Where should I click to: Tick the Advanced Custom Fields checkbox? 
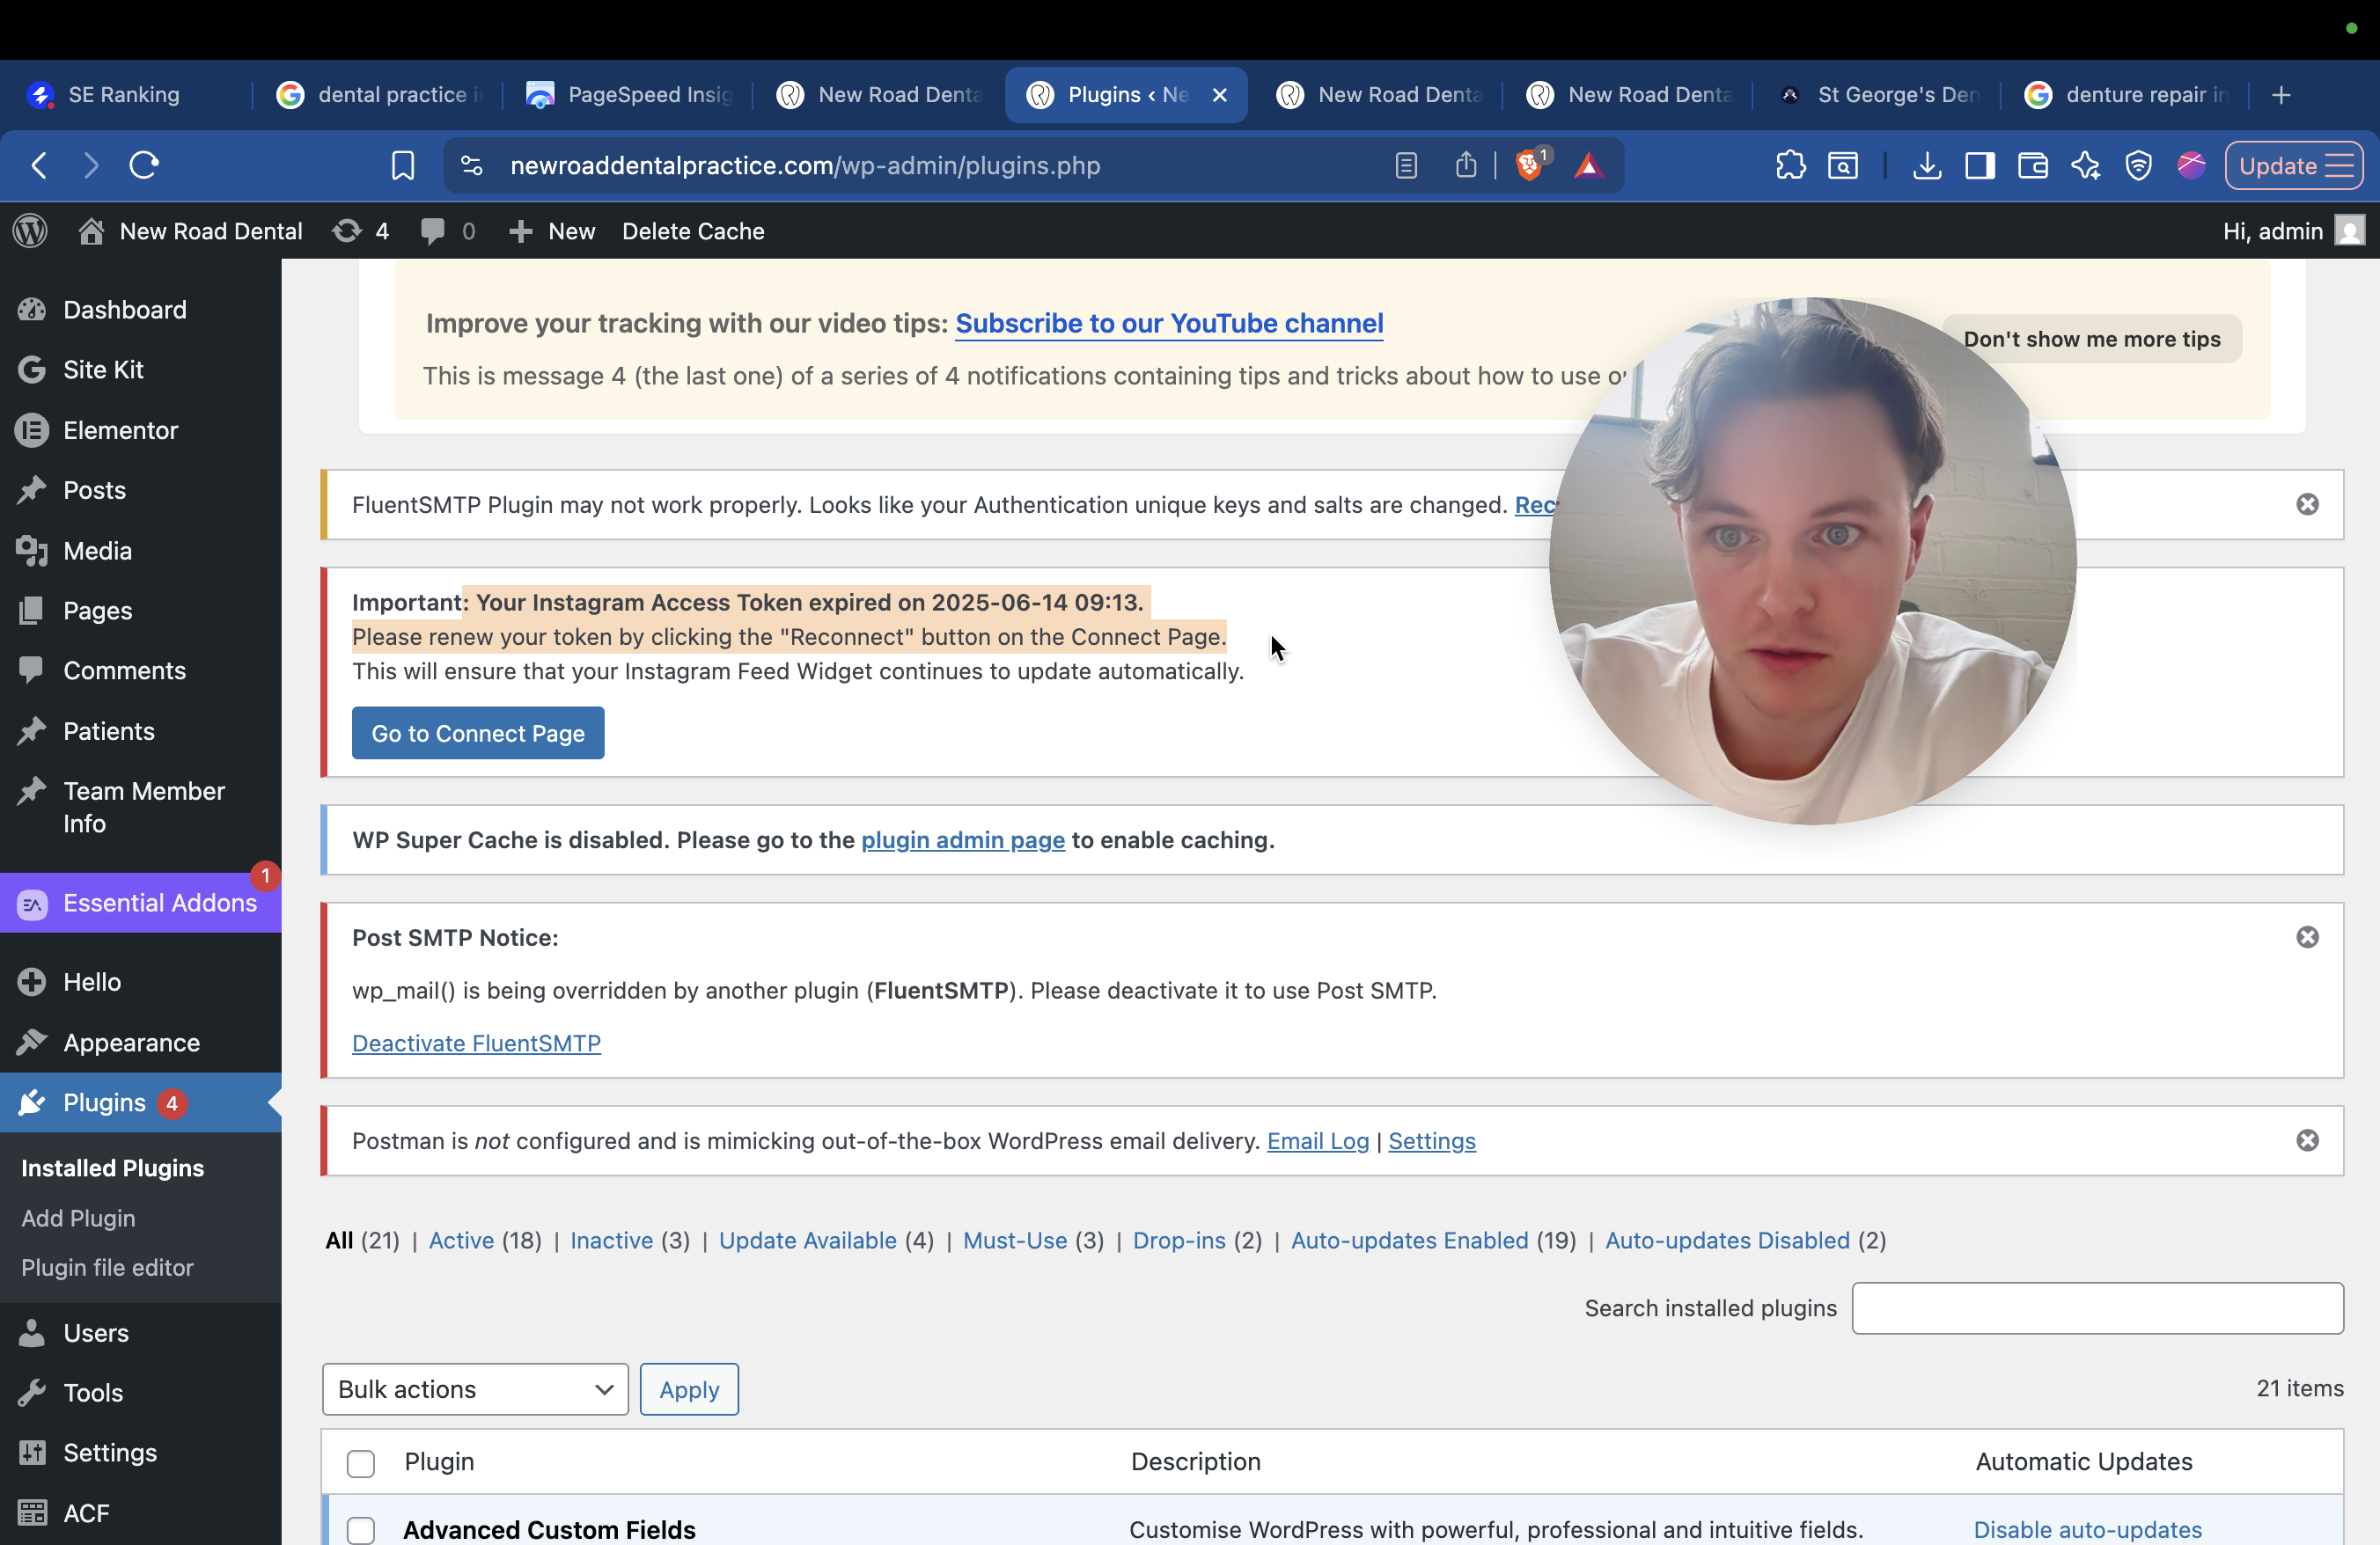[360, 1529]
